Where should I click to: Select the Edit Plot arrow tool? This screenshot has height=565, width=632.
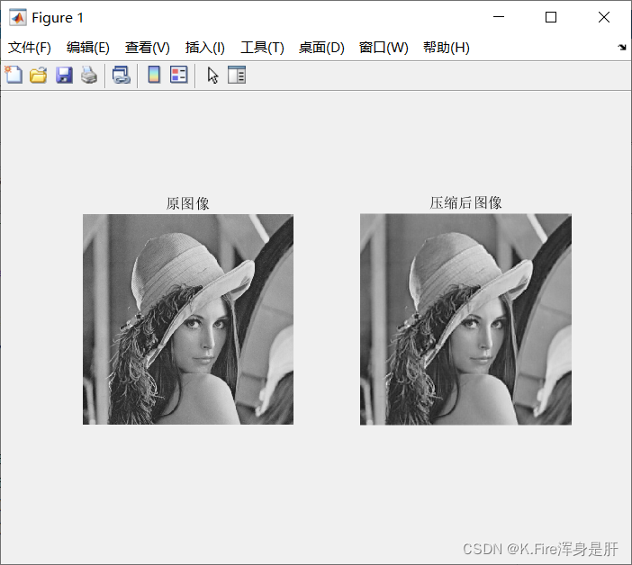(212, 76)
